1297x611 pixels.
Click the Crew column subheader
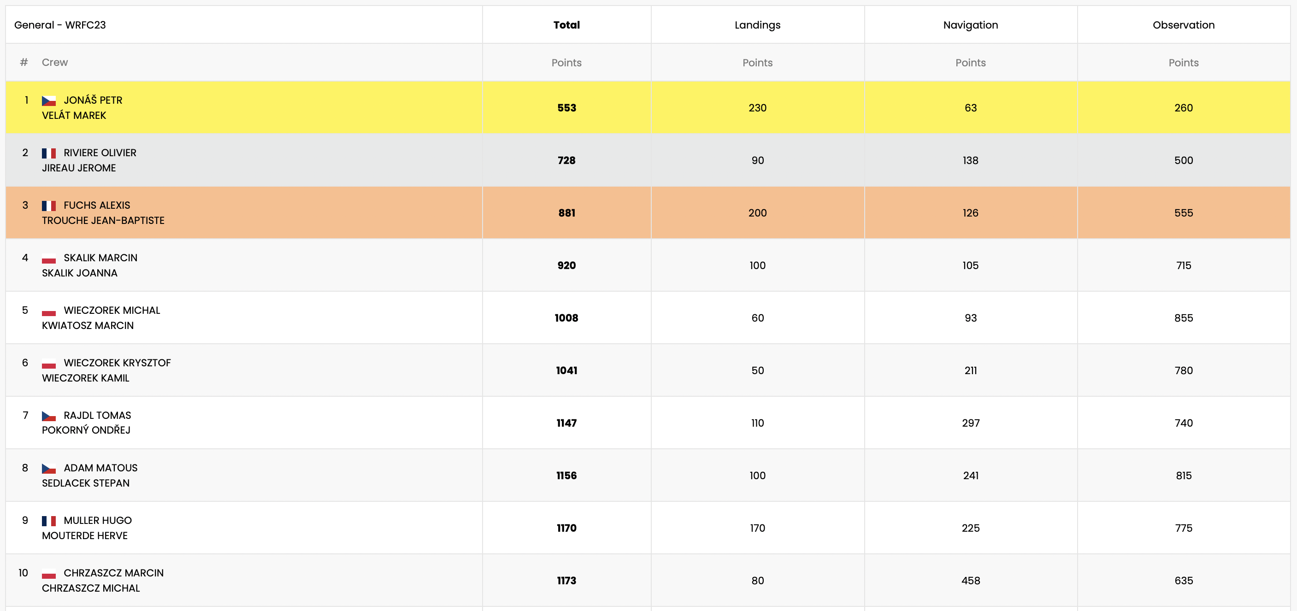[54, 62]
